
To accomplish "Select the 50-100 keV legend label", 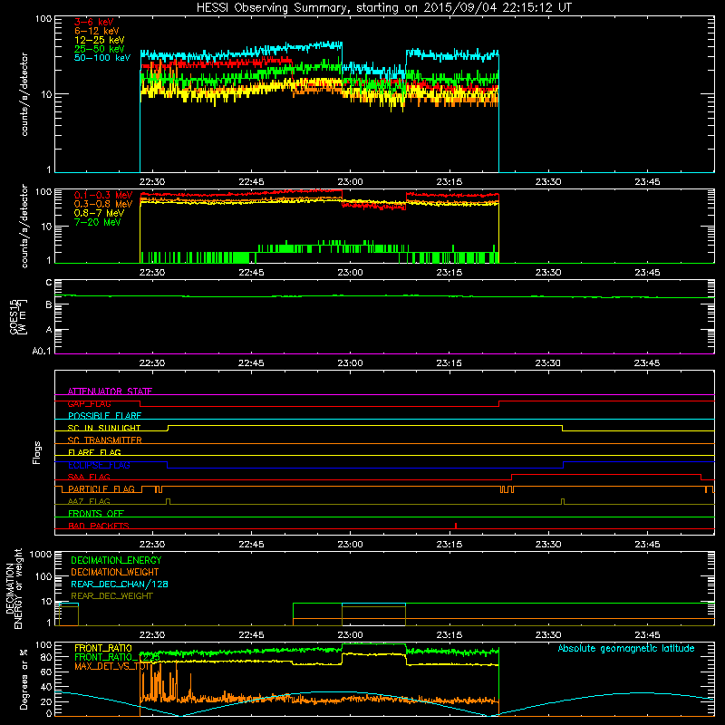I will [102, 58].
